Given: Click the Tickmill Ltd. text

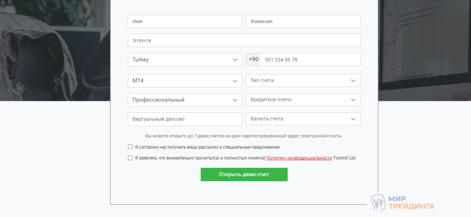Looking at the screenshot, I should coord(345,158).
